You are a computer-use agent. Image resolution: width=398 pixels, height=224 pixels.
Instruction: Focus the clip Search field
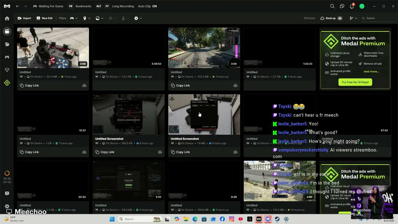(x=378, y=18)
